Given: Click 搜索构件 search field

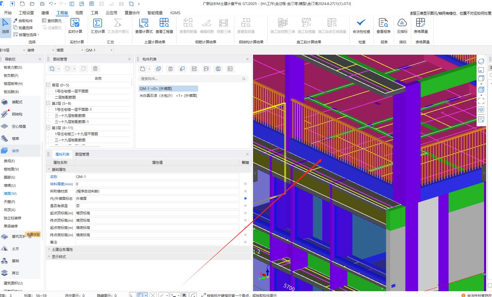Looking at the screenshot, I should [193, 79].
